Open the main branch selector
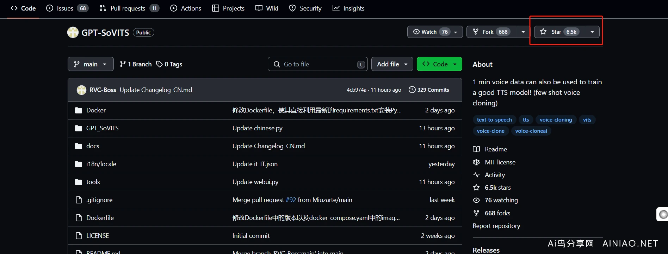The height and width of the screenshot is (254, 668). [91, 64]
